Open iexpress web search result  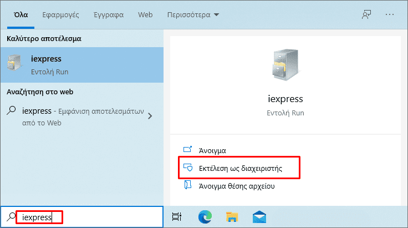(x=82, y=116)
